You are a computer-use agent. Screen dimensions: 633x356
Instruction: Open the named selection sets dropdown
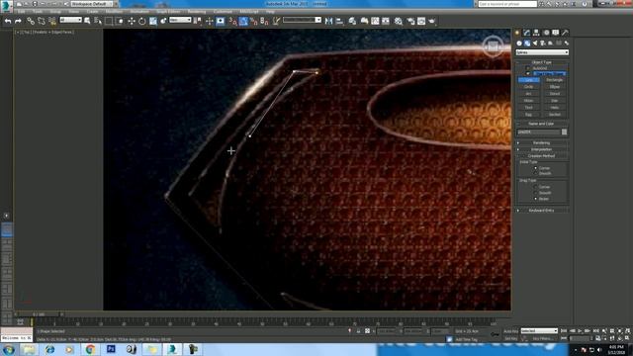tap(302, 20)
